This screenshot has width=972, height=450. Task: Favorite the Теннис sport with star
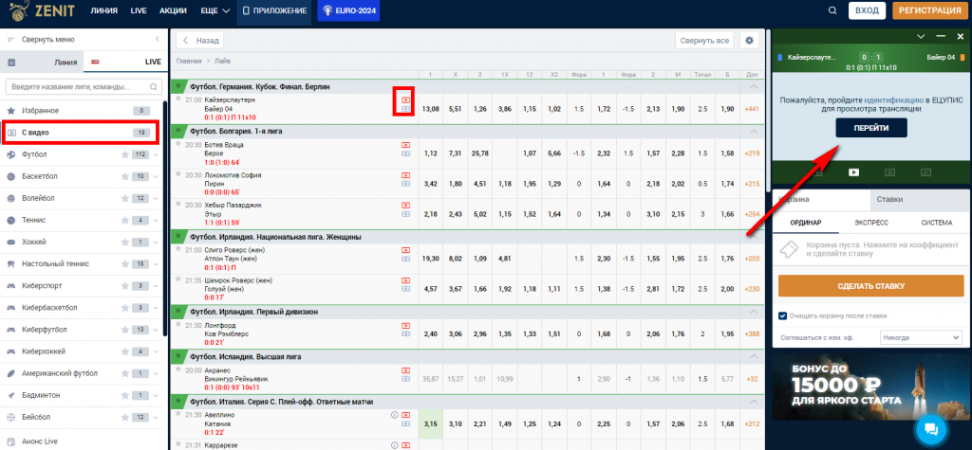(x=124, y=221)
